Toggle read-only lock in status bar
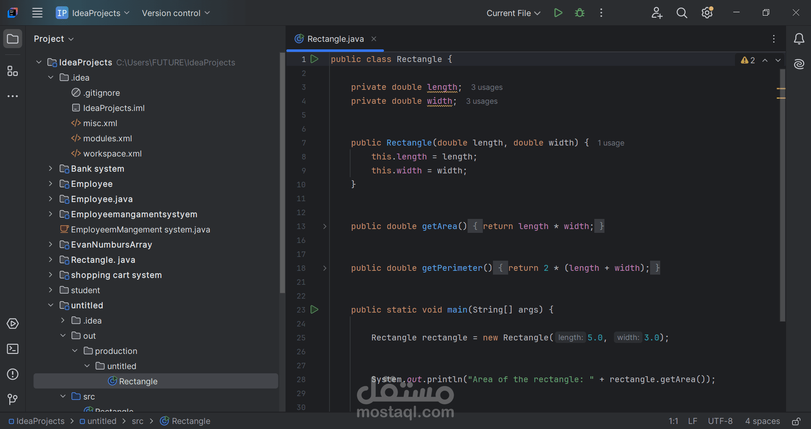This screenshot has width=811, height=429. tap(796, 421)
